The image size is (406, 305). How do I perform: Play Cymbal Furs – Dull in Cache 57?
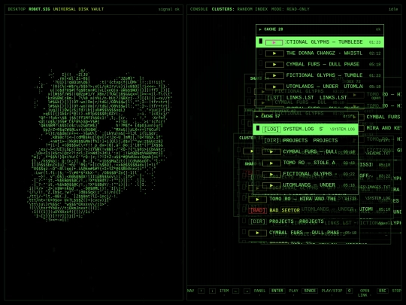point(271,151)
